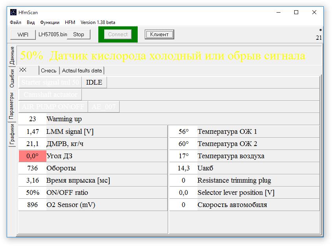This screenshot has height=246, width=332.
Task: Open the Actaul faults data tab
Action: point(82,70)
